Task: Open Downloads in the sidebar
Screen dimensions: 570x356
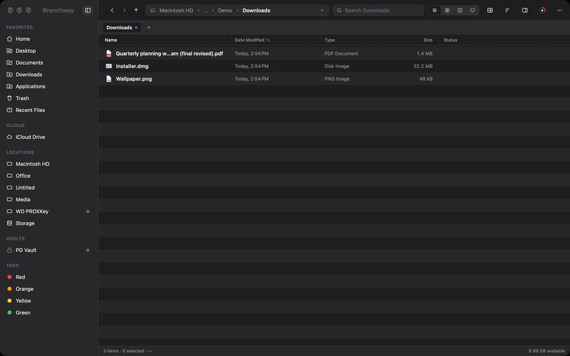Action: click(x=49, y=74)
